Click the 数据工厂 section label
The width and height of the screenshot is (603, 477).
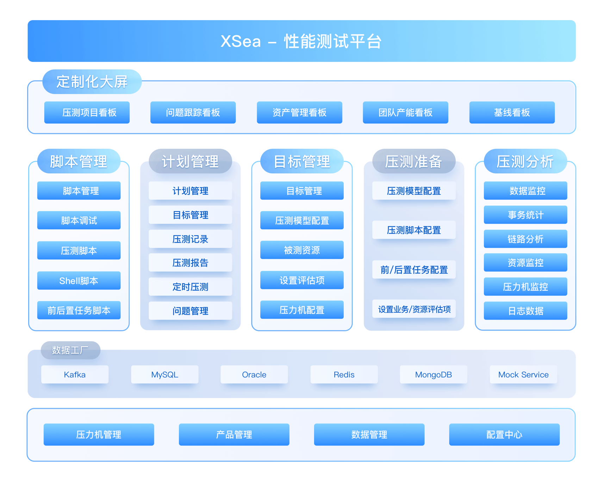(70, 350)
